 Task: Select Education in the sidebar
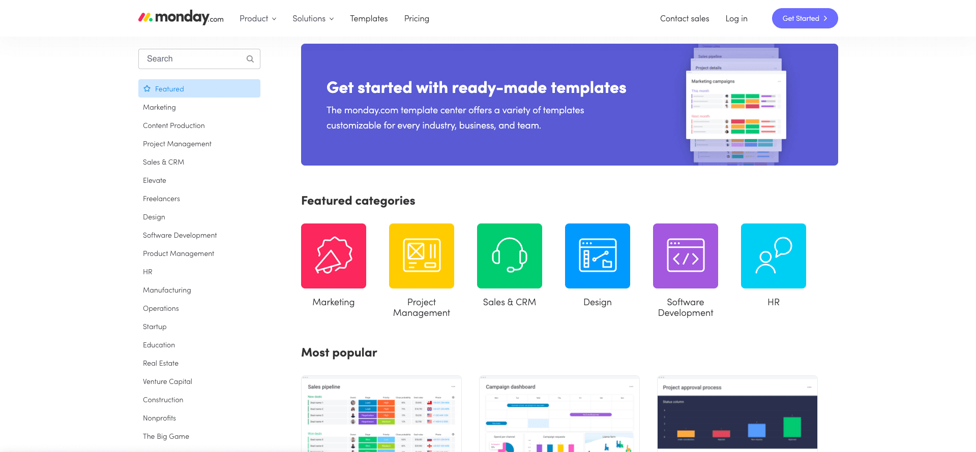[x=159, y=345]
